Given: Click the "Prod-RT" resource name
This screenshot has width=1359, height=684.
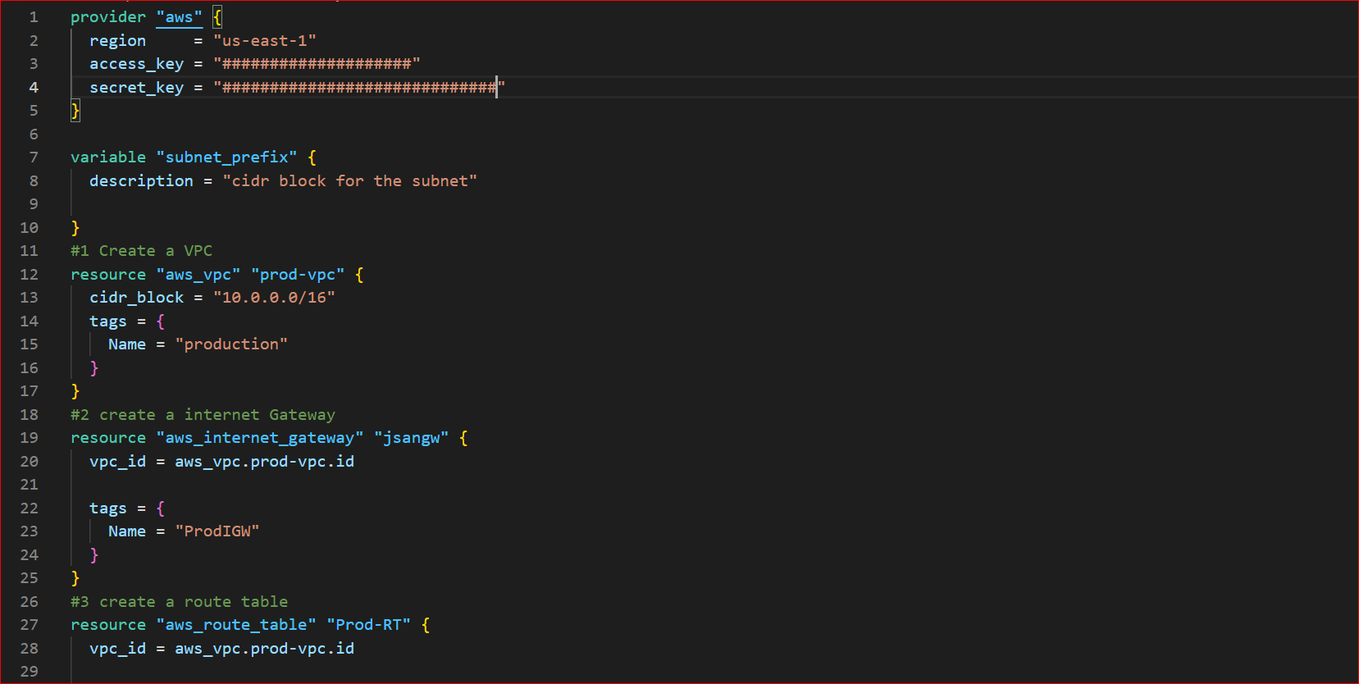Looking at the screenshot, I should [369, 624].
